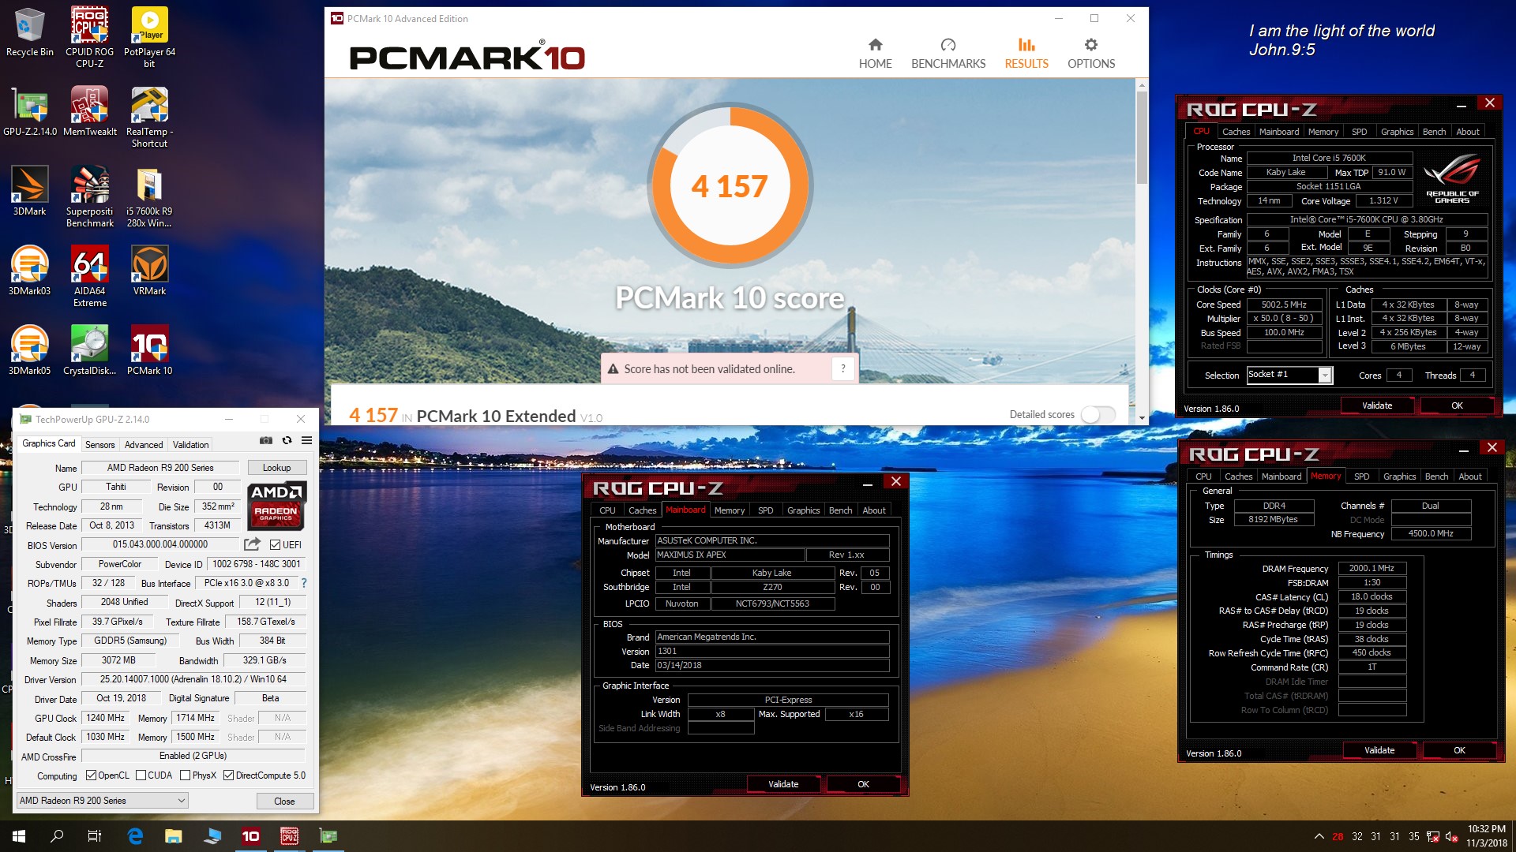Launch VRMark desktop icon
1516x852 pixels.
click(x=149, y=271)
